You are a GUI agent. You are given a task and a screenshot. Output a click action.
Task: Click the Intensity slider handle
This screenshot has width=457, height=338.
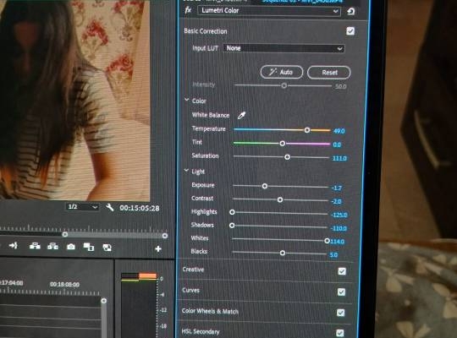[284, 85]
